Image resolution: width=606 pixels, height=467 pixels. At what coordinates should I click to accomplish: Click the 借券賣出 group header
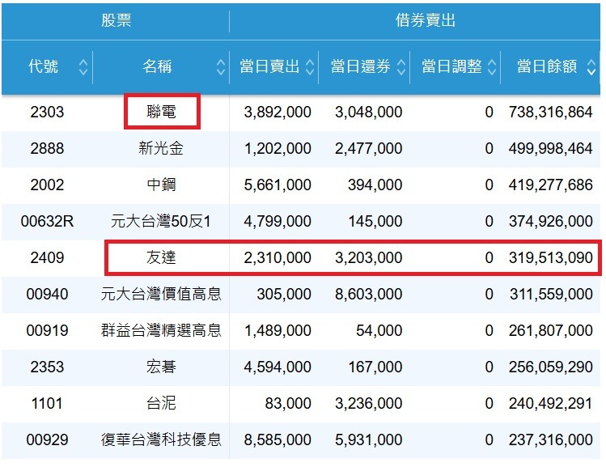pyautogui.click(x=426, y=20)
